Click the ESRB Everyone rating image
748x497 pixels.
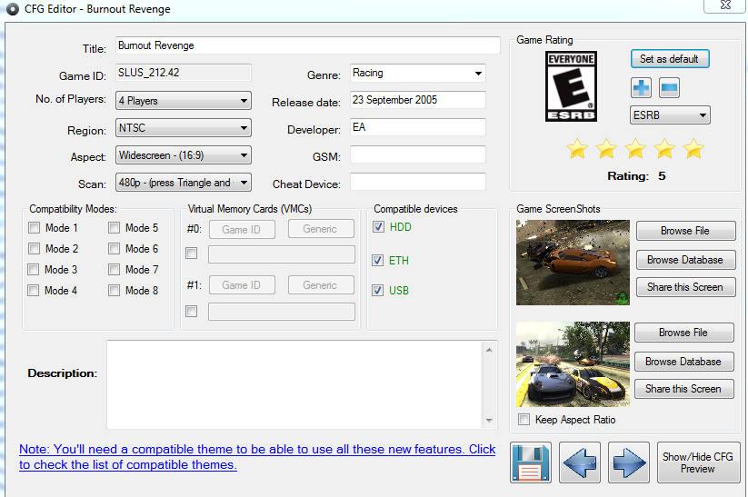(571, 86)
